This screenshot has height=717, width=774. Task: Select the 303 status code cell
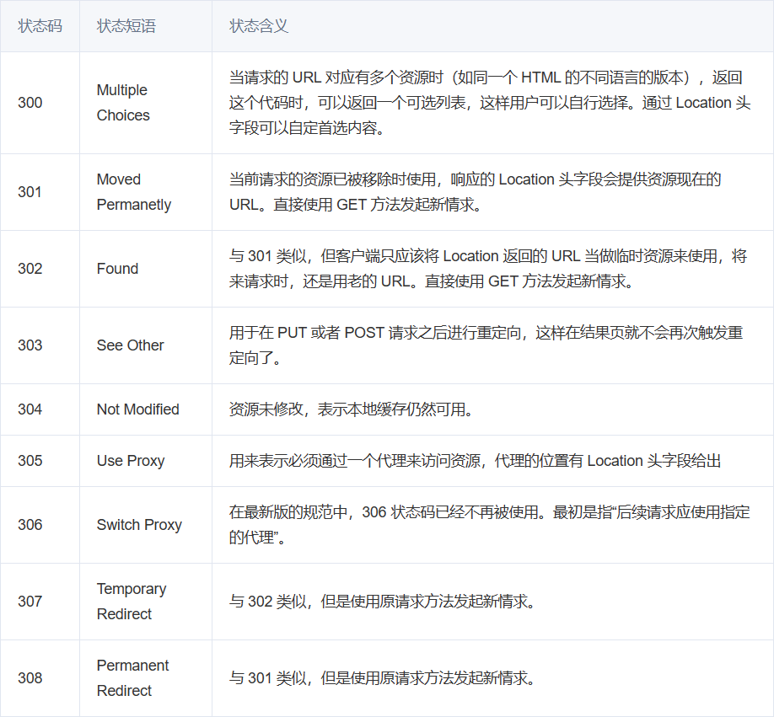point(30,345)
